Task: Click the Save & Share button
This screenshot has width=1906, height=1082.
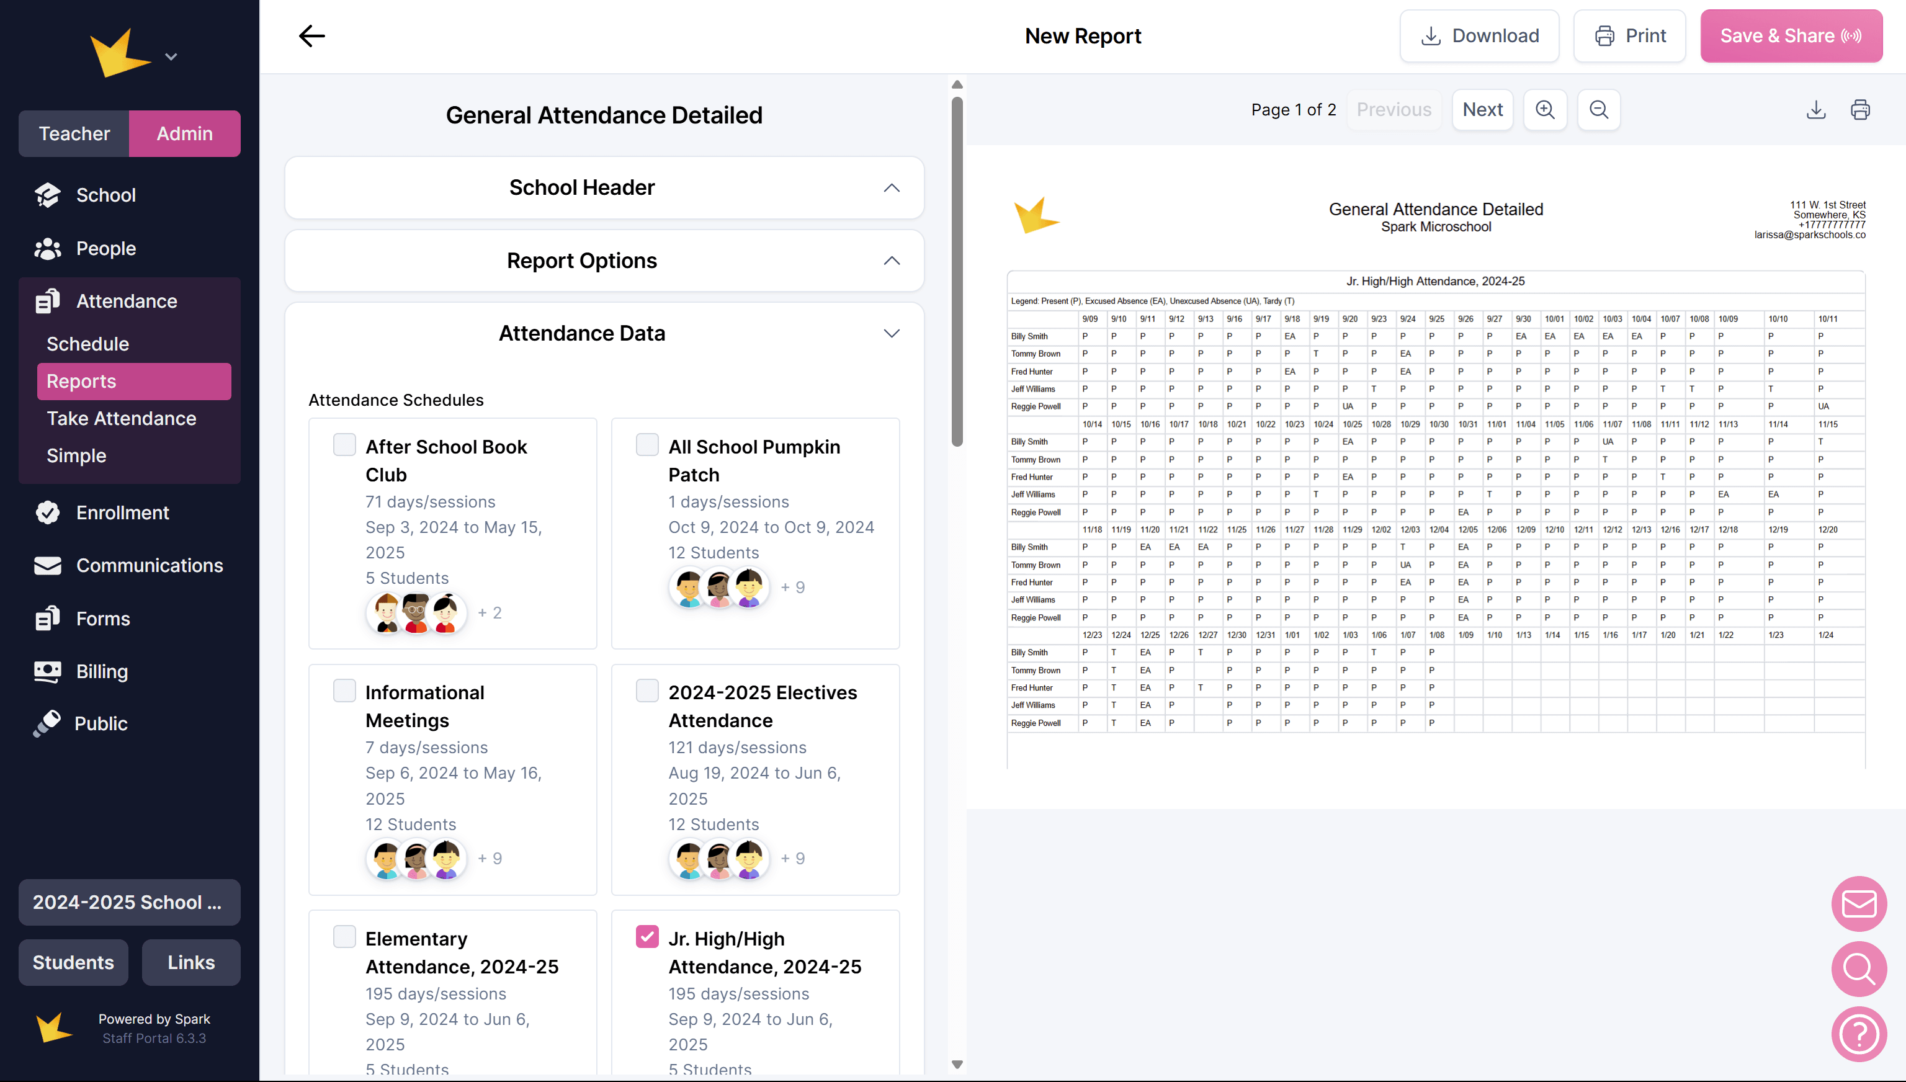Action: coord(1791,35)
